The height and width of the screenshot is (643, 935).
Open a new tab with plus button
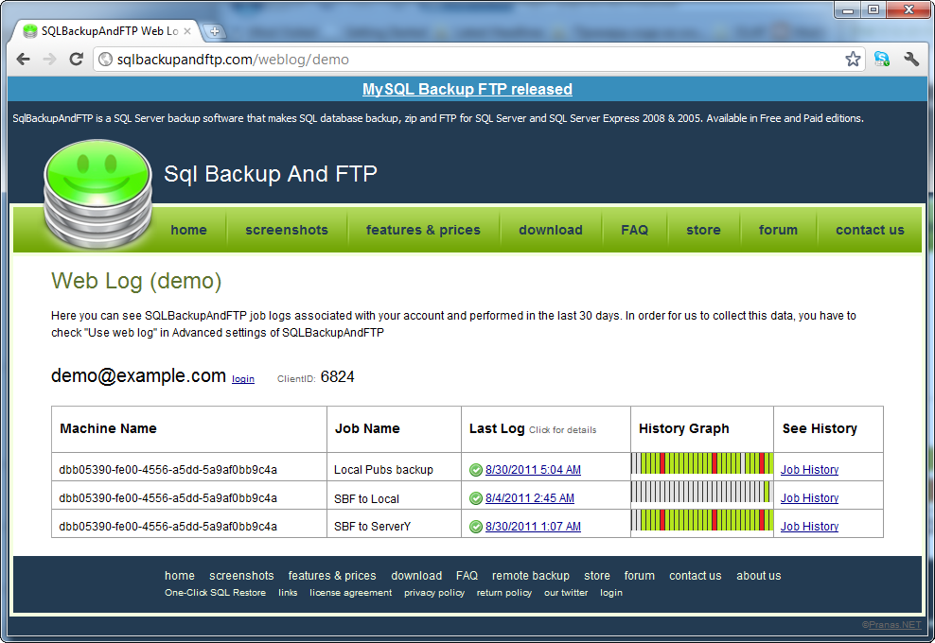click(x=214, y=31)
